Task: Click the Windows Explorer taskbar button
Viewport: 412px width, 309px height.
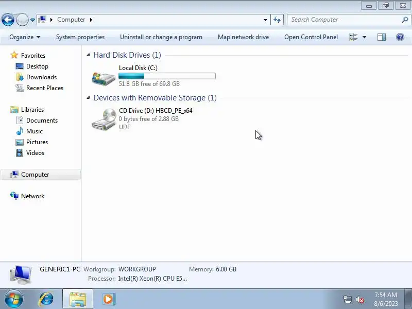Action: pyautogui.click(x=78, y=299)
